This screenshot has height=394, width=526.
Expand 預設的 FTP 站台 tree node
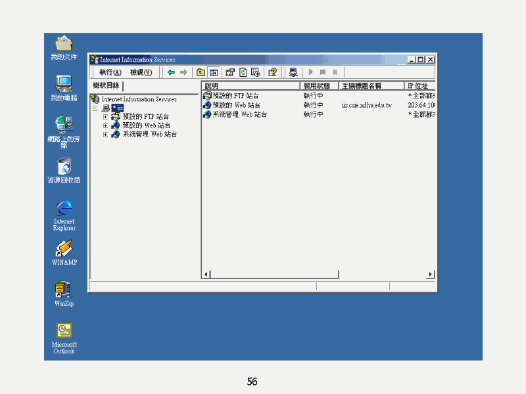[x=105, y=117]
